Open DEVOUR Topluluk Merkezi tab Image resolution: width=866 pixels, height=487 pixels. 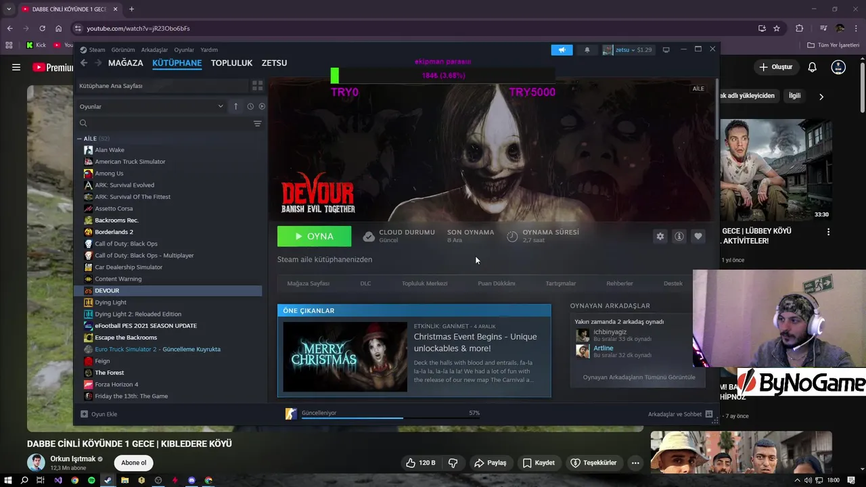click(424, 283)
